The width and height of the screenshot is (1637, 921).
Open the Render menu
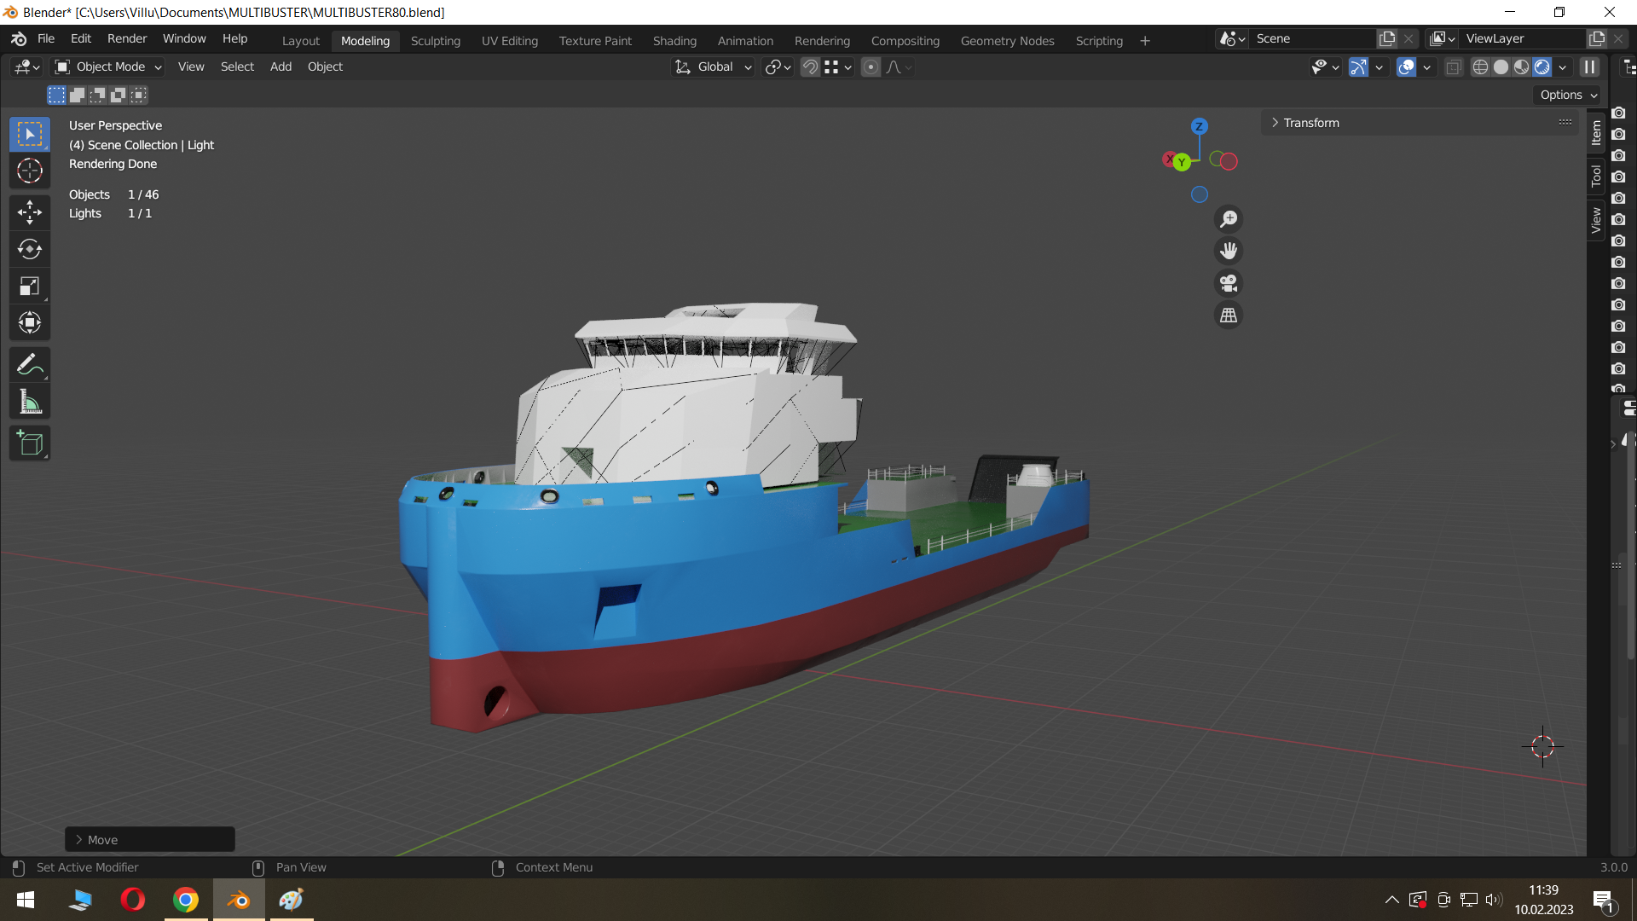tap(127, 39)
